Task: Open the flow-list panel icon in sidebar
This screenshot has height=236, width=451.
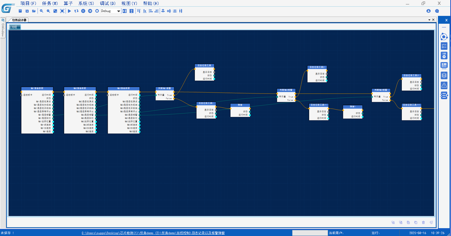Action: pos(444,95)
